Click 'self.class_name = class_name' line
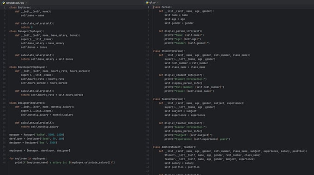Viewport: 314px width, 175px height. click(x=185, y=67)
